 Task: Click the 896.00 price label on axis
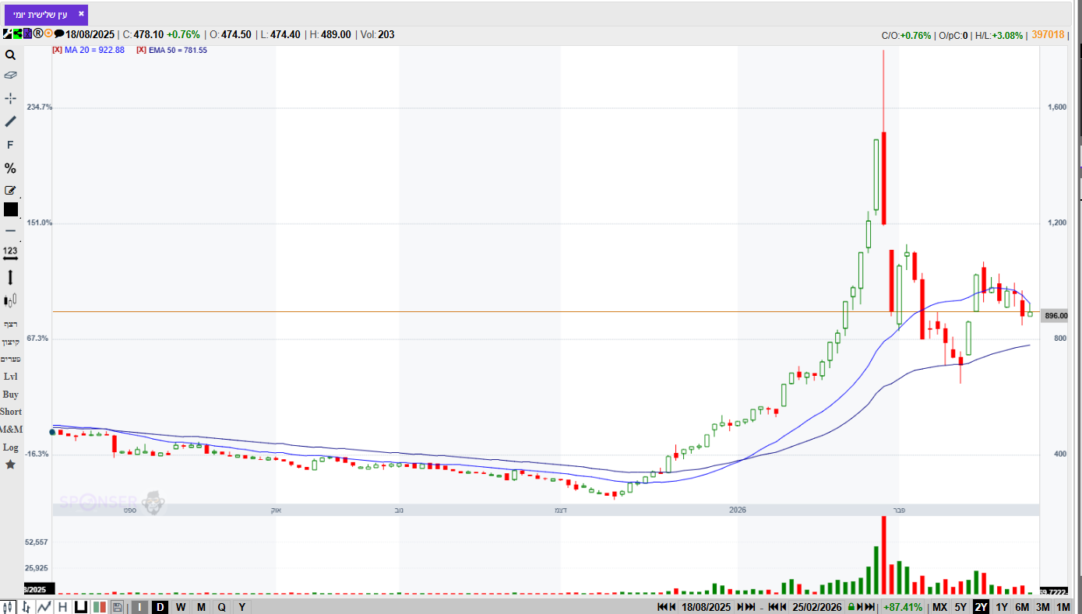(1056, 316)
